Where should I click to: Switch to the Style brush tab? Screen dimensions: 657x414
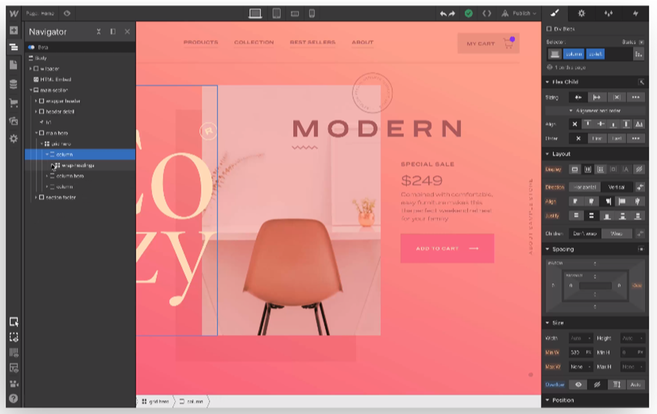(554, 14)
